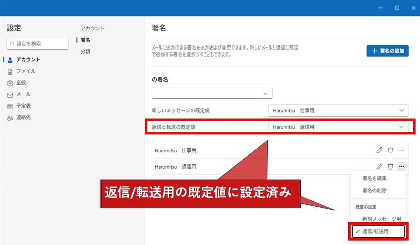Image resolution: width=420 pixels, height=245 pixels.
Task: Click the pencil edit icon for Harumitsu 仕事用
Action: tap(379, 150)
